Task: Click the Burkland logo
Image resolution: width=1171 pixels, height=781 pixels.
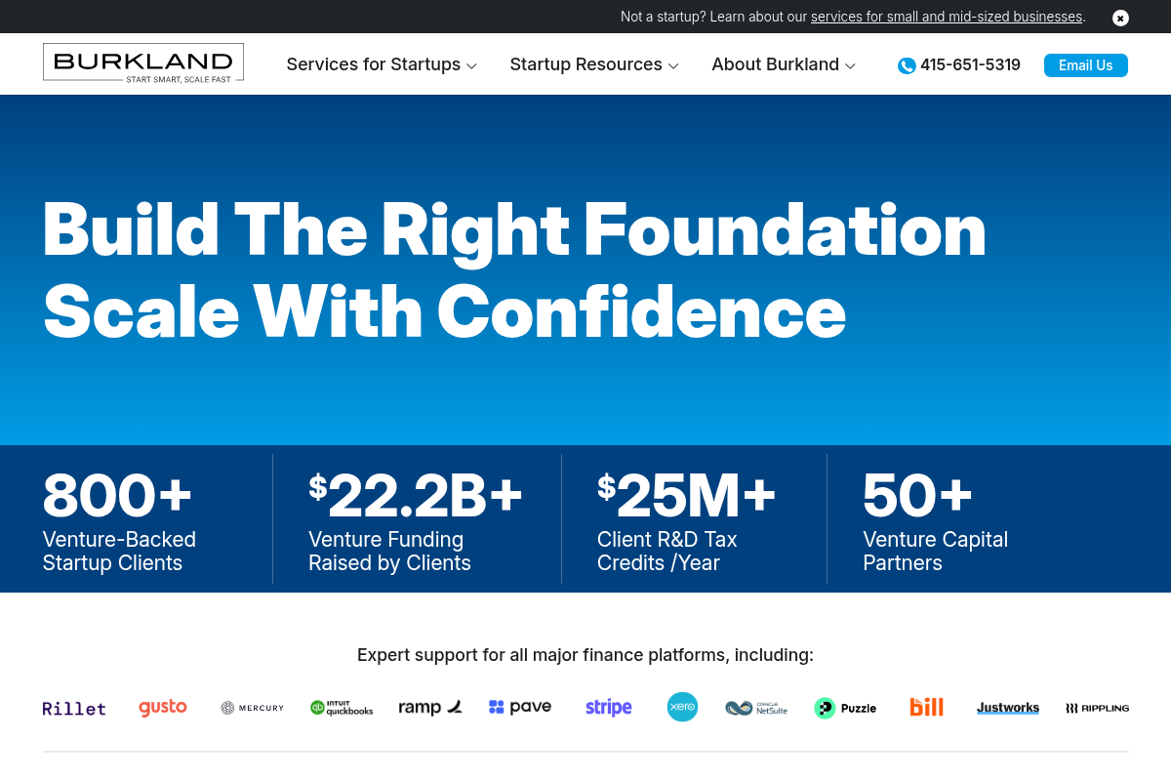Action: coord(143,62)
